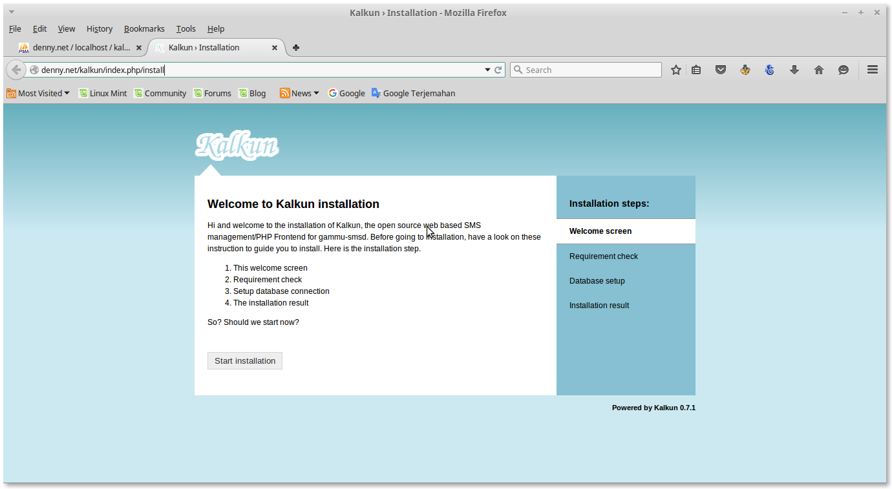Open the Edit menu
This screenshot has height=489, width=892.
click(x=39, y=28)
